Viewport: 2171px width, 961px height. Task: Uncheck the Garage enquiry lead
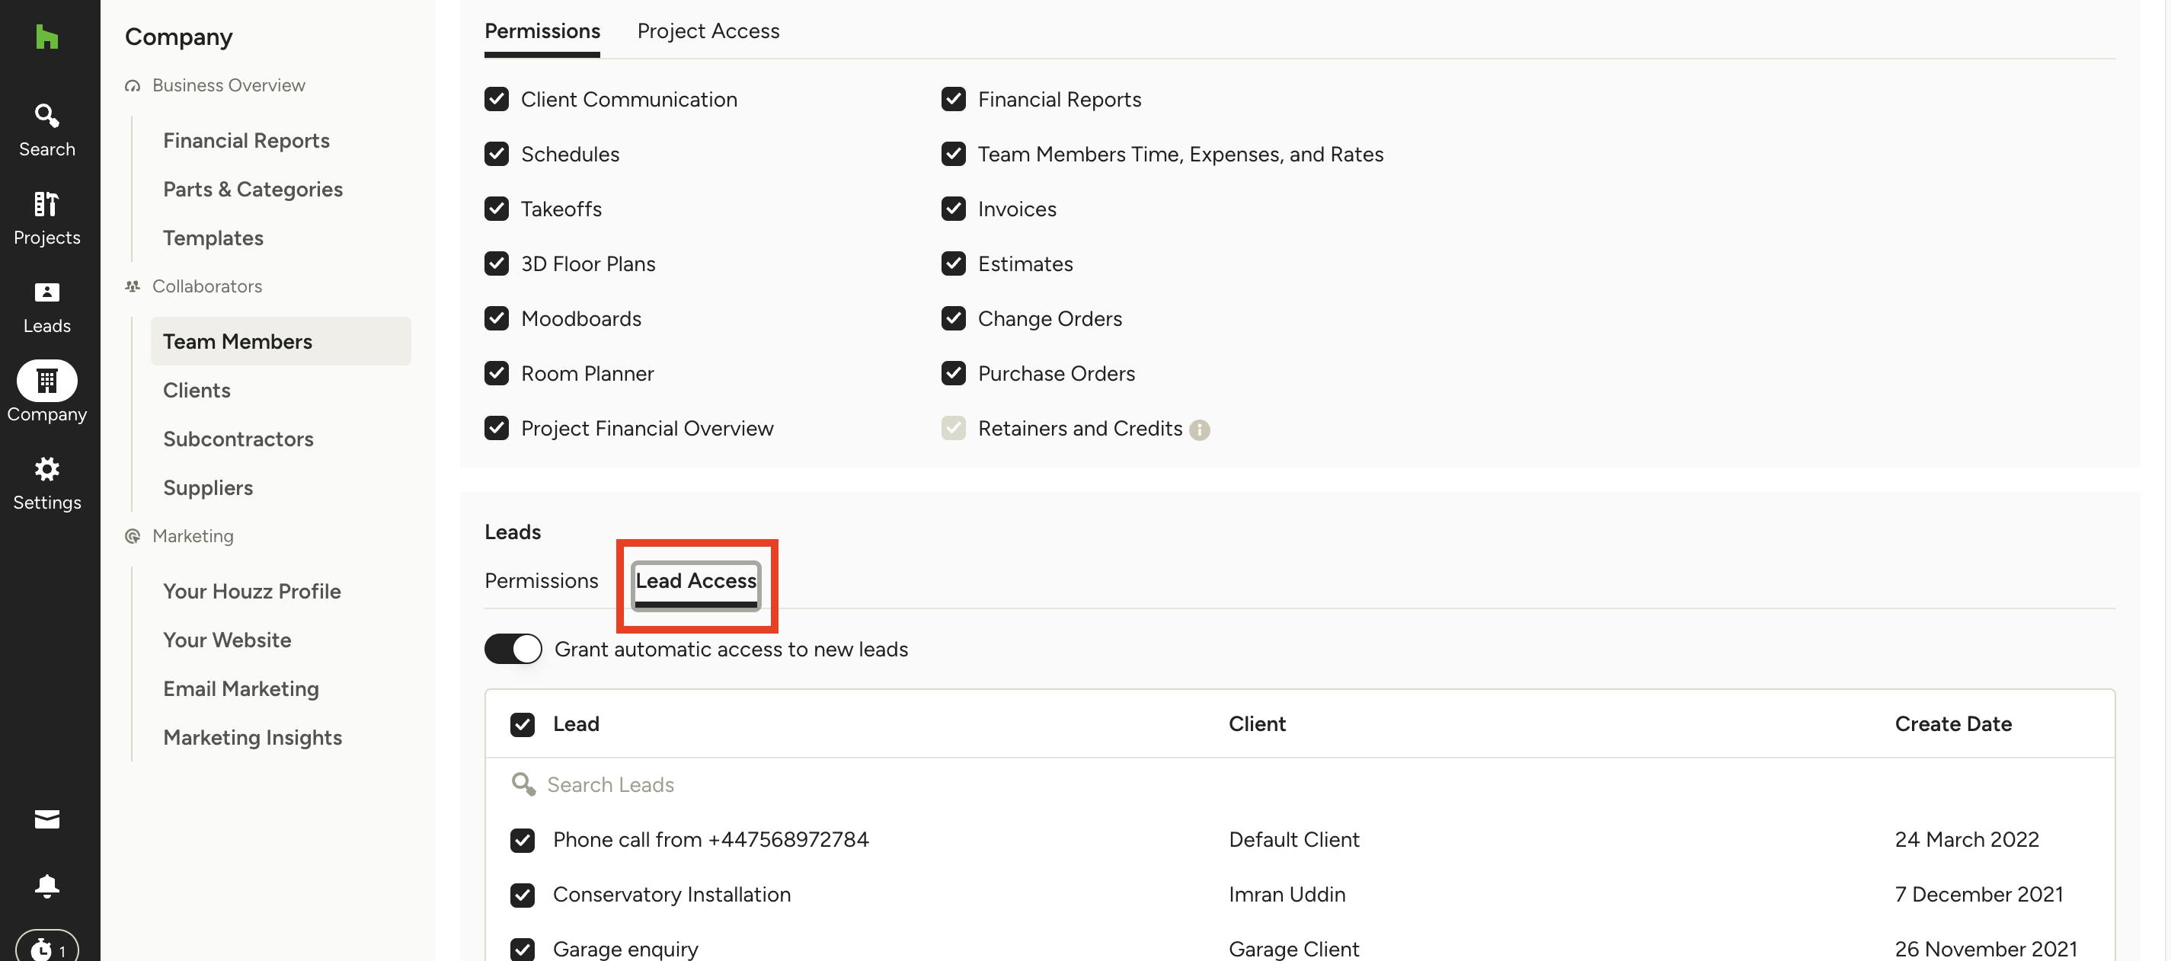523,950
